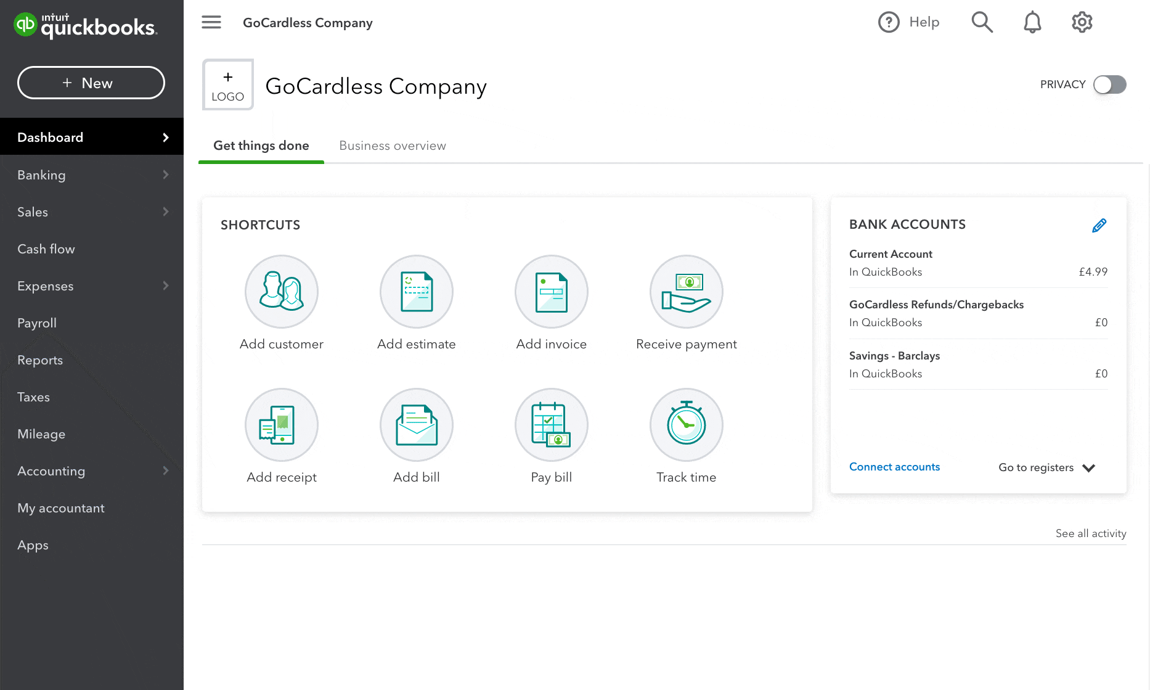The height and width of the screenshot is (690, 1150).
Task: Open the Go to registers dropdown
Action: [1046, 467]
